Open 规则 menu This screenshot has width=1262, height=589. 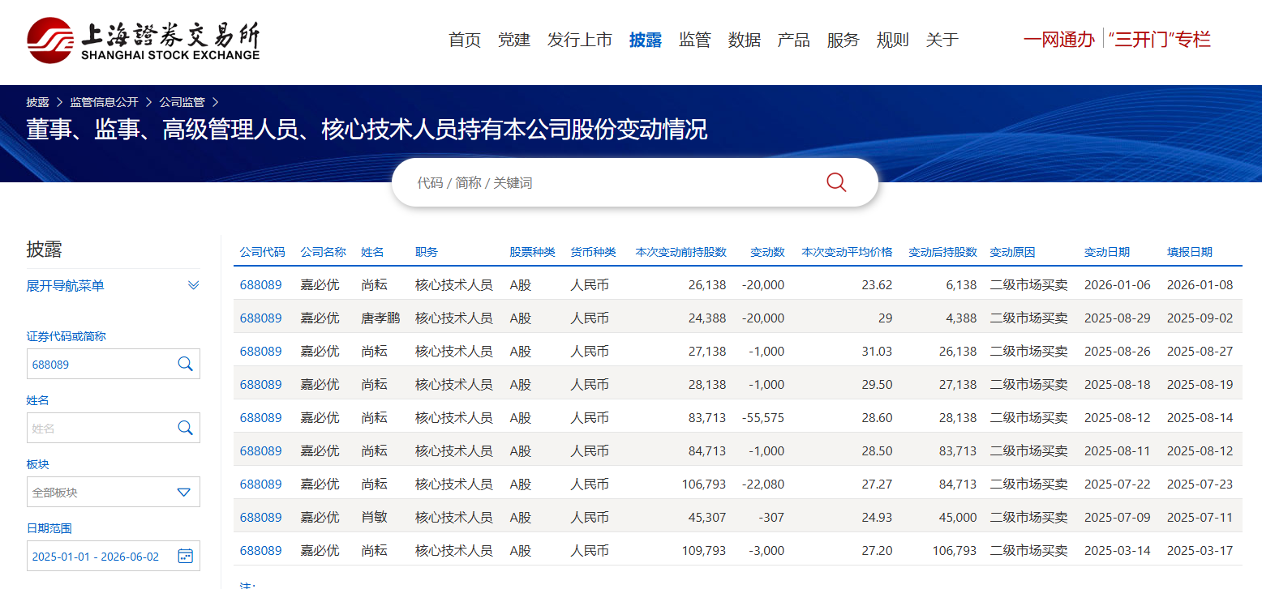pyautogui.click(x=893, y=40)
